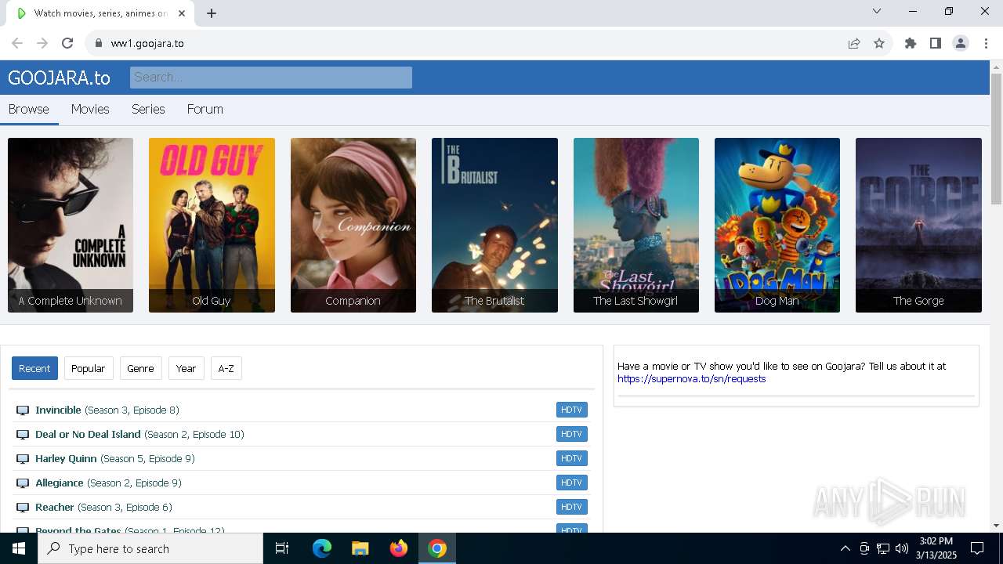Open Windows Start menu
The width and height of the screenshot is (1003, 564).
pos(19,548)
